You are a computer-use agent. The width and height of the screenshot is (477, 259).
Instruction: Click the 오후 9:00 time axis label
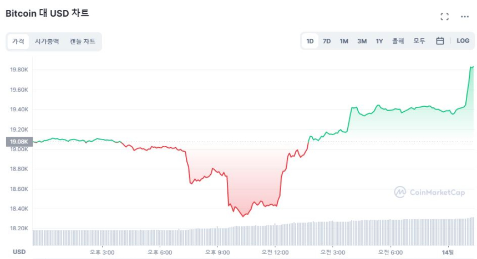click(217, 252)
